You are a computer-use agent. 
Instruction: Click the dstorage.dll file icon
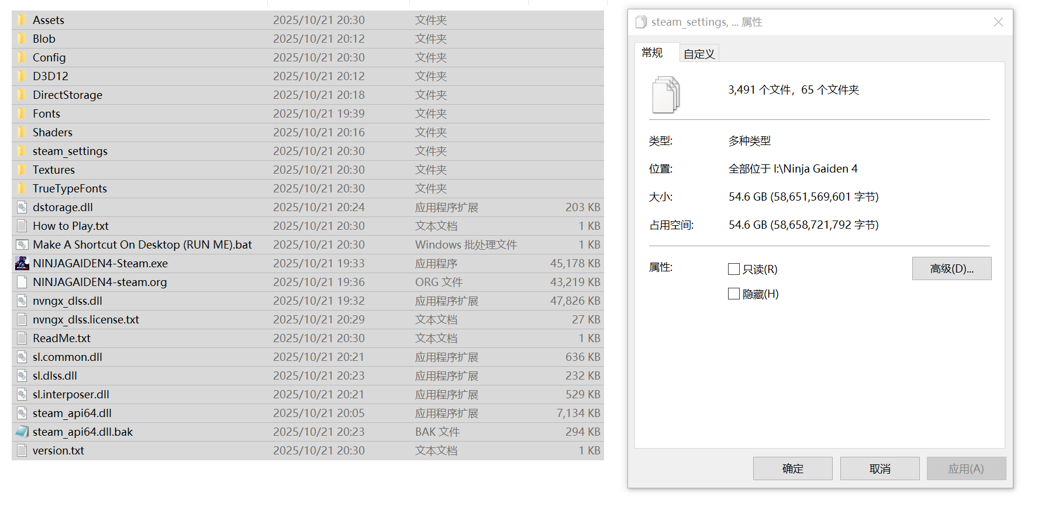[22, 207]
